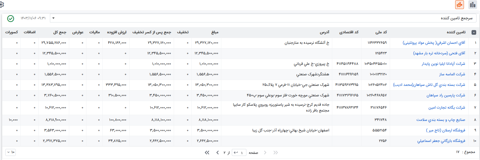Sort by 'تامین کننده' column header

pos(456,32)
